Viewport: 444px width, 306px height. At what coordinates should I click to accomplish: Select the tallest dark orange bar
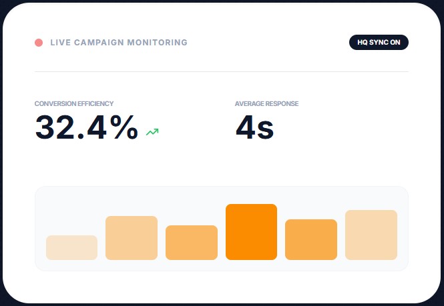pyautogui.click(x=251, y=231)
